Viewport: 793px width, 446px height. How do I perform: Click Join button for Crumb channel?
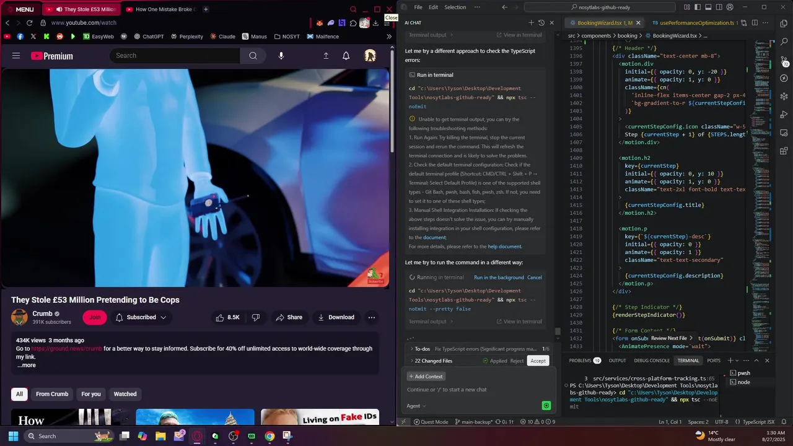click(x=94, y=317)
